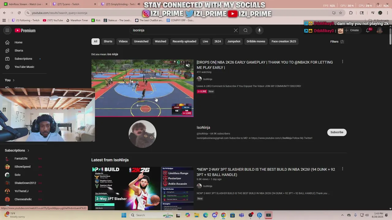The height and width of the screenshot is (220, 392).
Task: Click the IsoNinja name under the live video
Action: tap(208, 79)
